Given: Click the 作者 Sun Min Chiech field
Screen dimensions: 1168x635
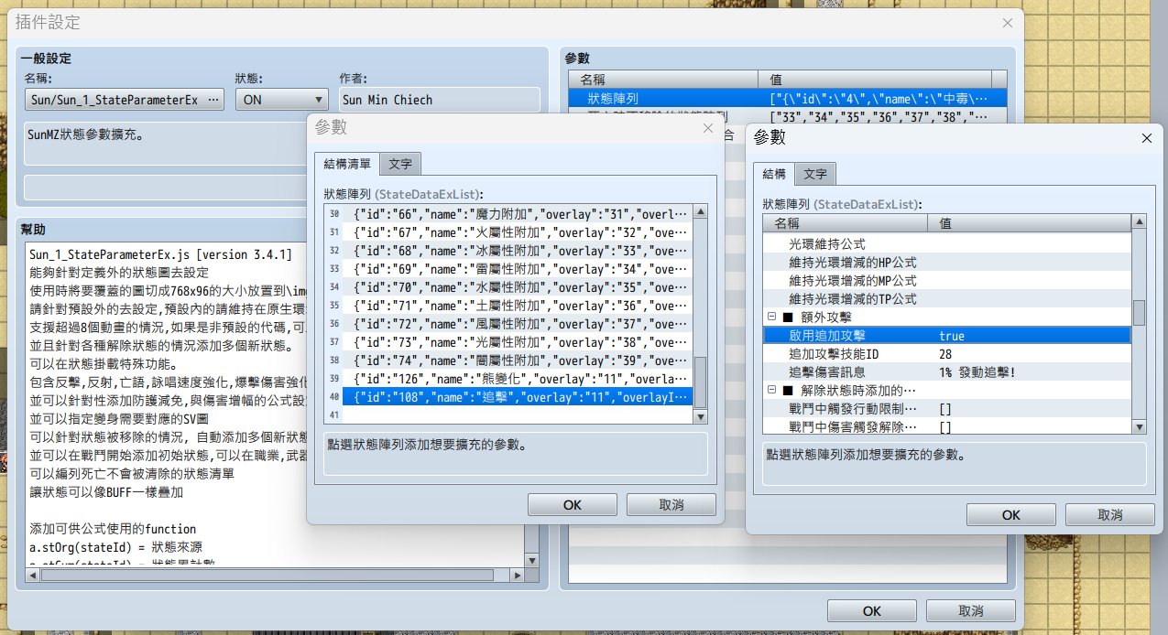Looking at the screenshot, I should pos(439,100).
